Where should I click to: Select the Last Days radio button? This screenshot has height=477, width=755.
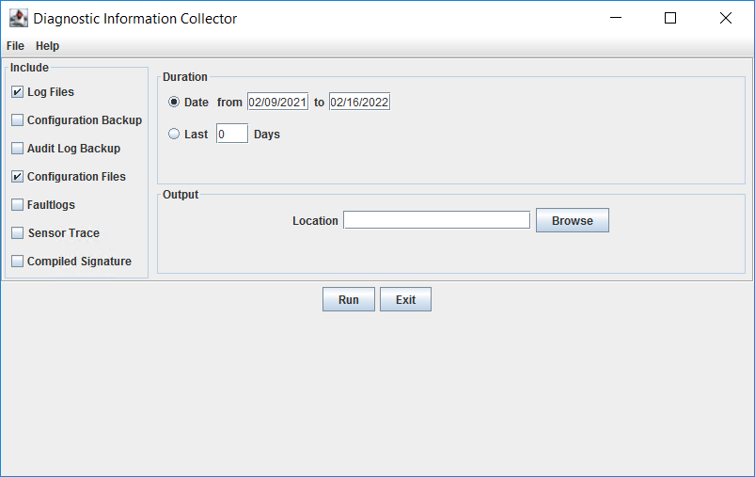point(174,134)
